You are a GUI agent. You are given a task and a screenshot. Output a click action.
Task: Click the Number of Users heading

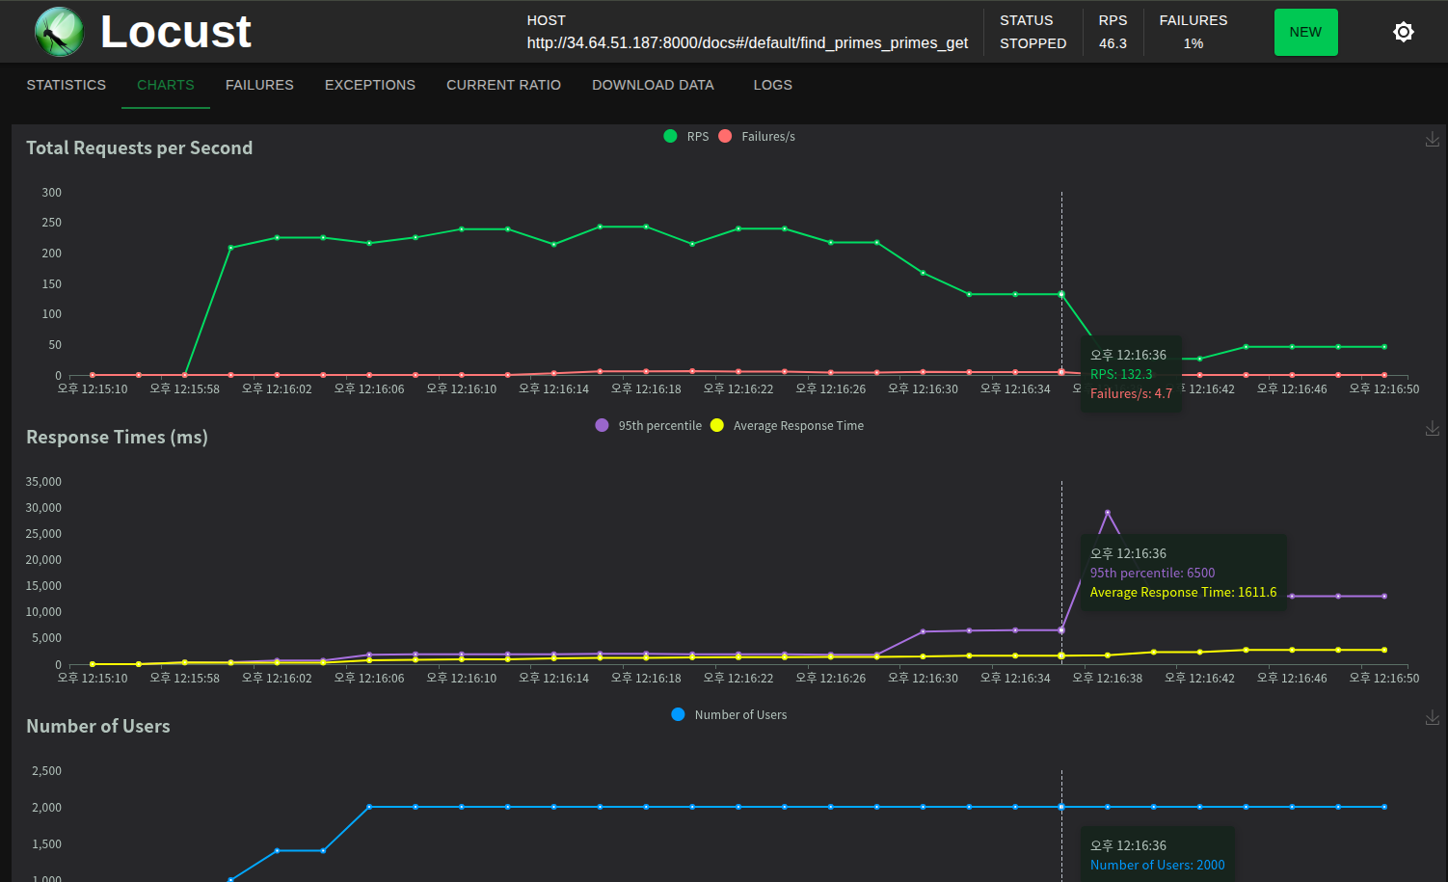98,726
